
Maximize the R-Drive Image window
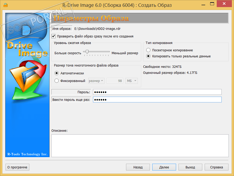click(x=212, y=4)
